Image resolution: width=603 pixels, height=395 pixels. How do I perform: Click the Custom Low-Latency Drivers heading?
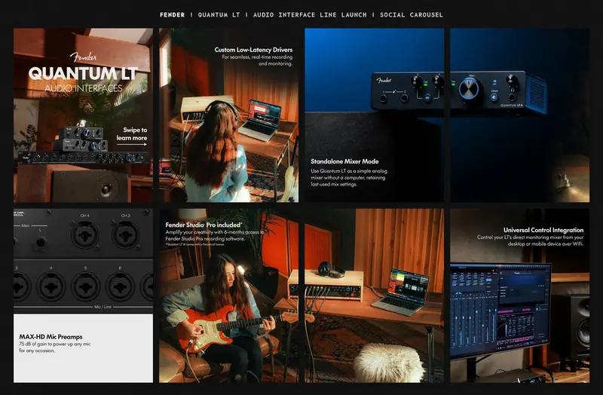coord(253,50)
